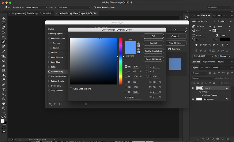
Task: Open the Color Libraries button
Action: (x=153, y=59)
